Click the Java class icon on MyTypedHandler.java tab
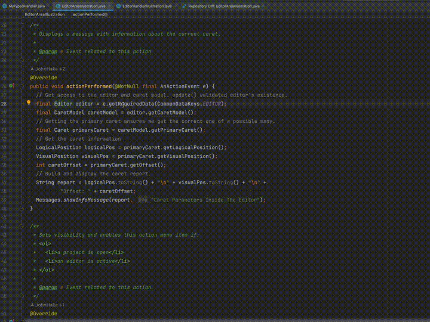430x322 pixels. pos(5,6)
